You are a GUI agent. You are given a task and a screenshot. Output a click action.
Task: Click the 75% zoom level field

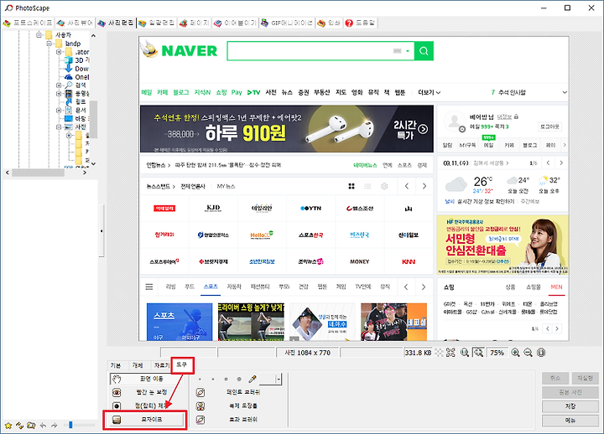[497, 353]
